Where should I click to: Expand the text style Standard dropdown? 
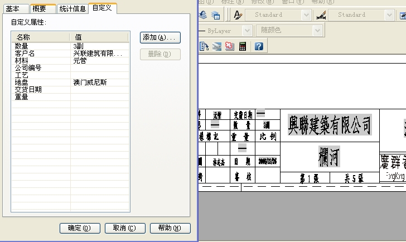coord(306,14)
